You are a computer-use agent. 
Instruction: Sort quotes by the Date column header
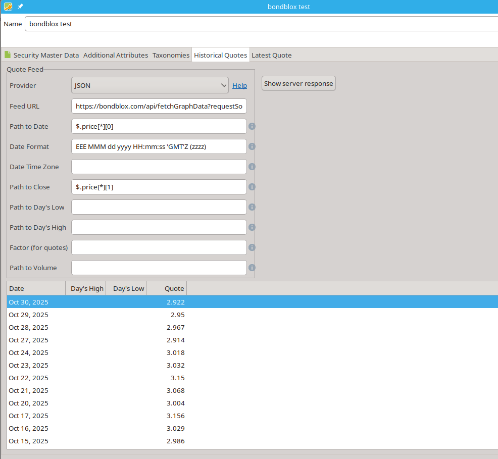[36, 289]
